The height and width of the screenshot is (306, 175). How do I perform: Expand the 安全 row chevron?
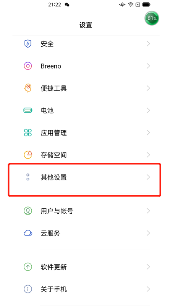pyautogui.click(x=148, y=44)
